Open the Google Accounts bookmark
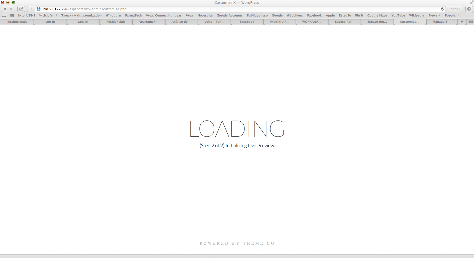474x258 pixels. 230,15
